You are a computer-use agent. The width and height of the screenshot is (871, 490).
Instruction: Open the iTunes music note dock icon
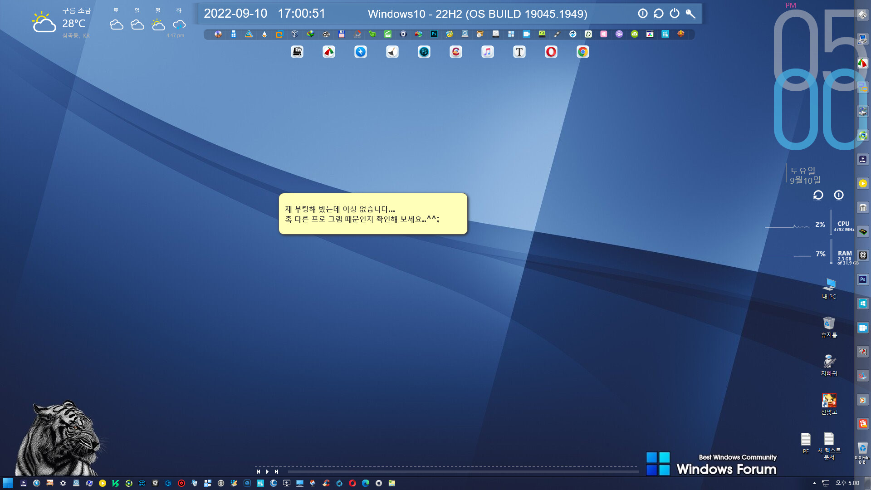tap(488, 52)
